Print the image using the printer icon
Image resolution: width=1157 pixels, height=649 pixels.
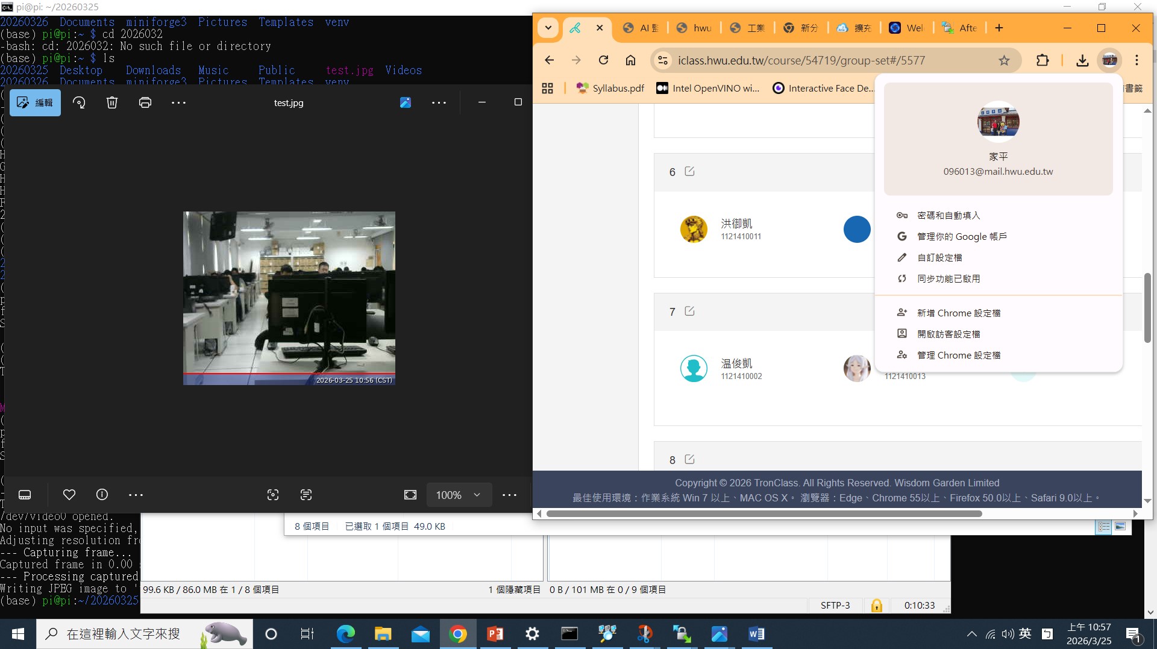(145, 102)
